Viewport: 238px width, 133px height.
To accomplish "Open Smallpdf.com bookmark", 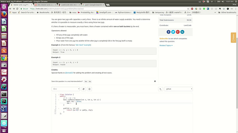I will [x=105, y=13].
